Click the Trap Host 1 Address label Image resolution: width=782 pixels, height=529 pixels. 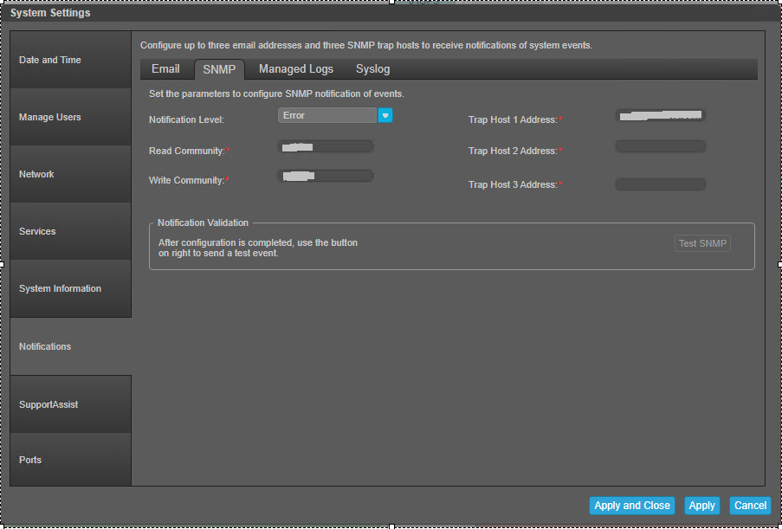(514, 119)
